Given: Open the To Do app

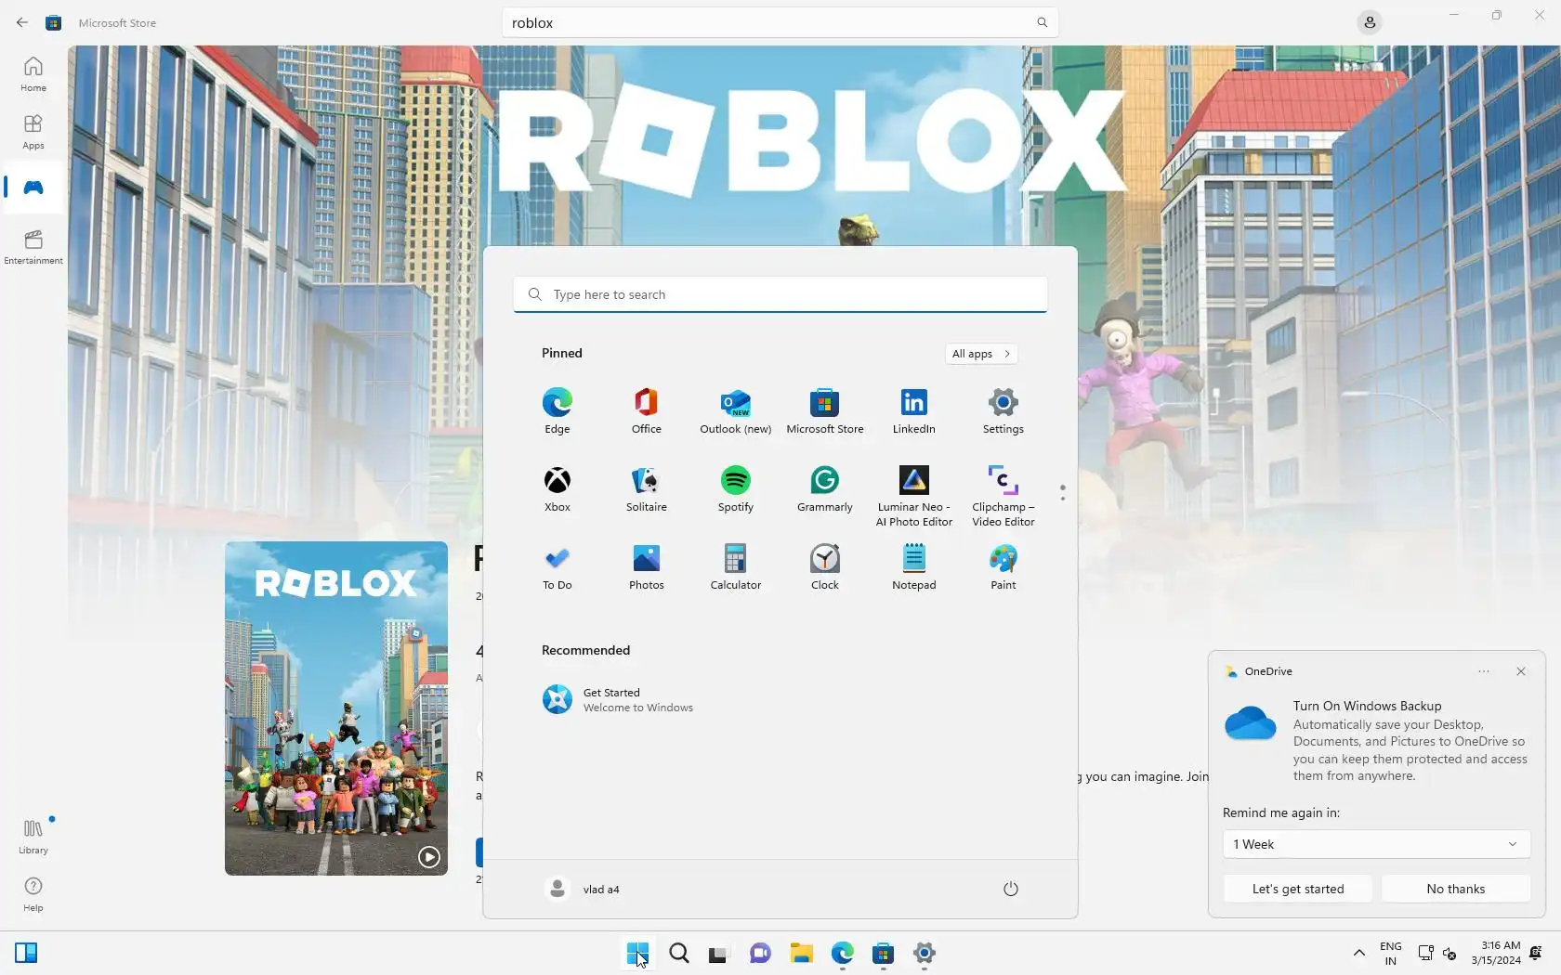Looking at the screenshot, I should [557, 567].
